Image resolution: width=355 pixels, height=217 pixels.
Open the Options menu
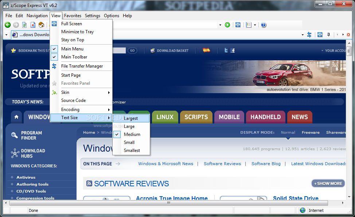click(112, 16)
